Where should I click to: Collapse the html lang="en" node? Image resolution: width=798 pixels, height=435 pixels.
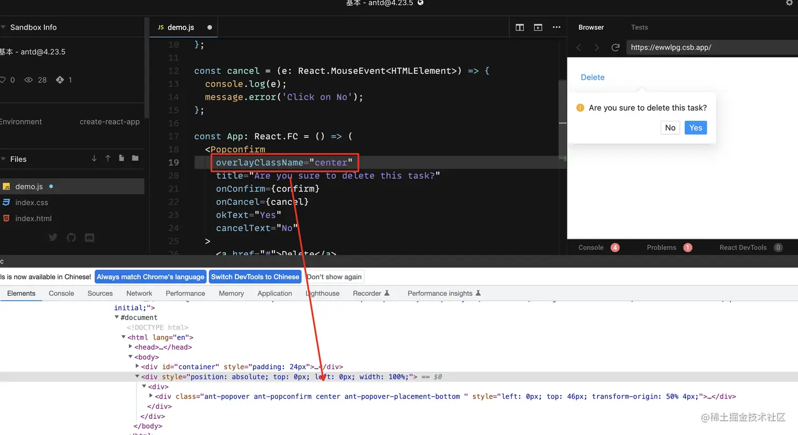pos(123,337)
